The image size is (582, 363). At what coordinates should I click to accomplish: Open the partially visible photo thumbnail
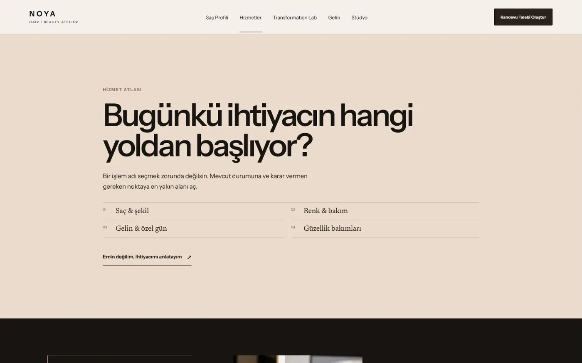pyautogui.click(x=298, y=359)
